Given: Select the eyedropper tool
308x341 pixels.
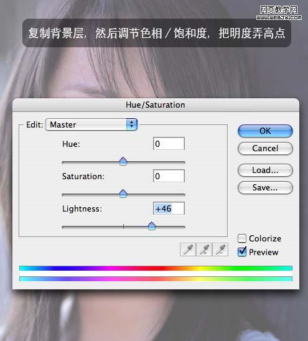Looking at the screenshot, I should [x=188, y=250].
